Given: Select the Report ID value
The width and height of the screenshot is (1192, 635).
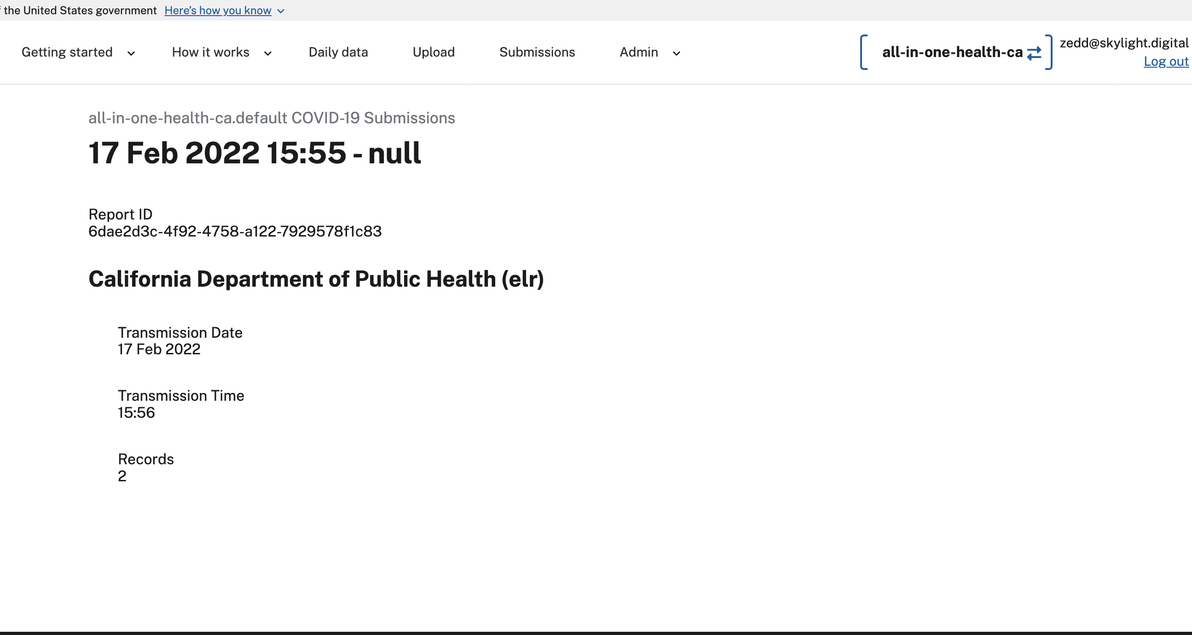Looking at the screenshot, I should pyautogui.click(x=235, y=231).
